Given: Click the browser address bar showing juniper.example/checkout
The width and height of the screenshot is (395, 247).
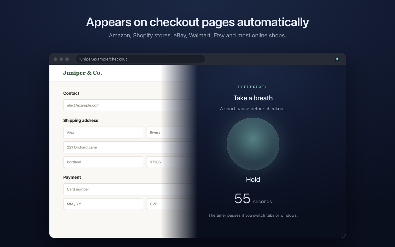Looking at the screenshot, I should pos(140,59).
